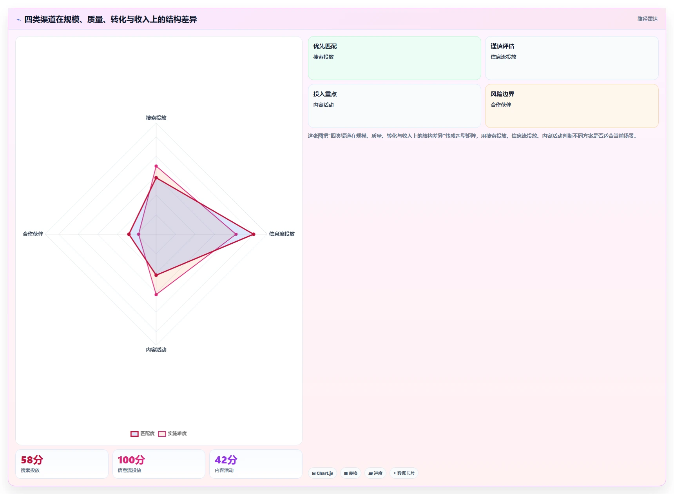Click the 42分 内容活动 score card
The width and height of the screenshot is (674, 494).
pos(256,464)
